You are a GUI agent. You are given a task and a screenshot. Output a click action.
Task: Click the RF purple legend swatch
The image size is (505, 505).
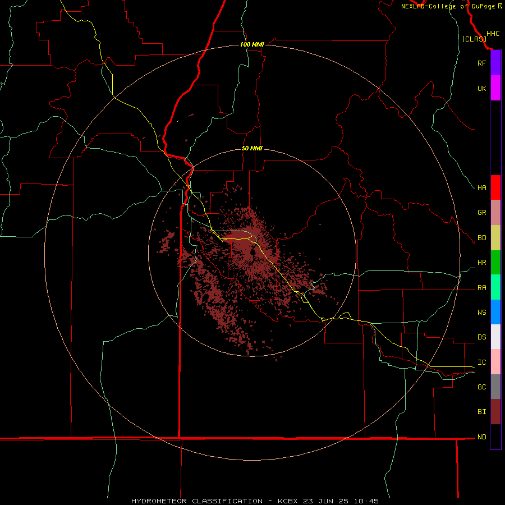[495, 63]
